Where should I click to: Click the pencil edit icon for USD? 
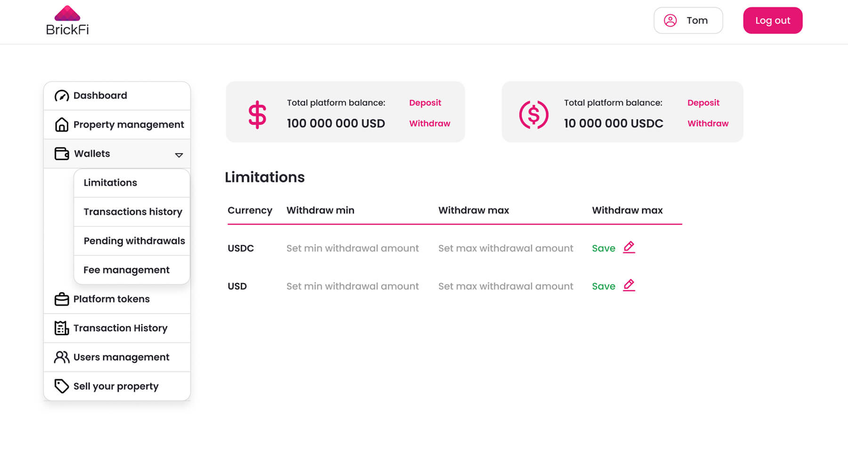point(629,285)
